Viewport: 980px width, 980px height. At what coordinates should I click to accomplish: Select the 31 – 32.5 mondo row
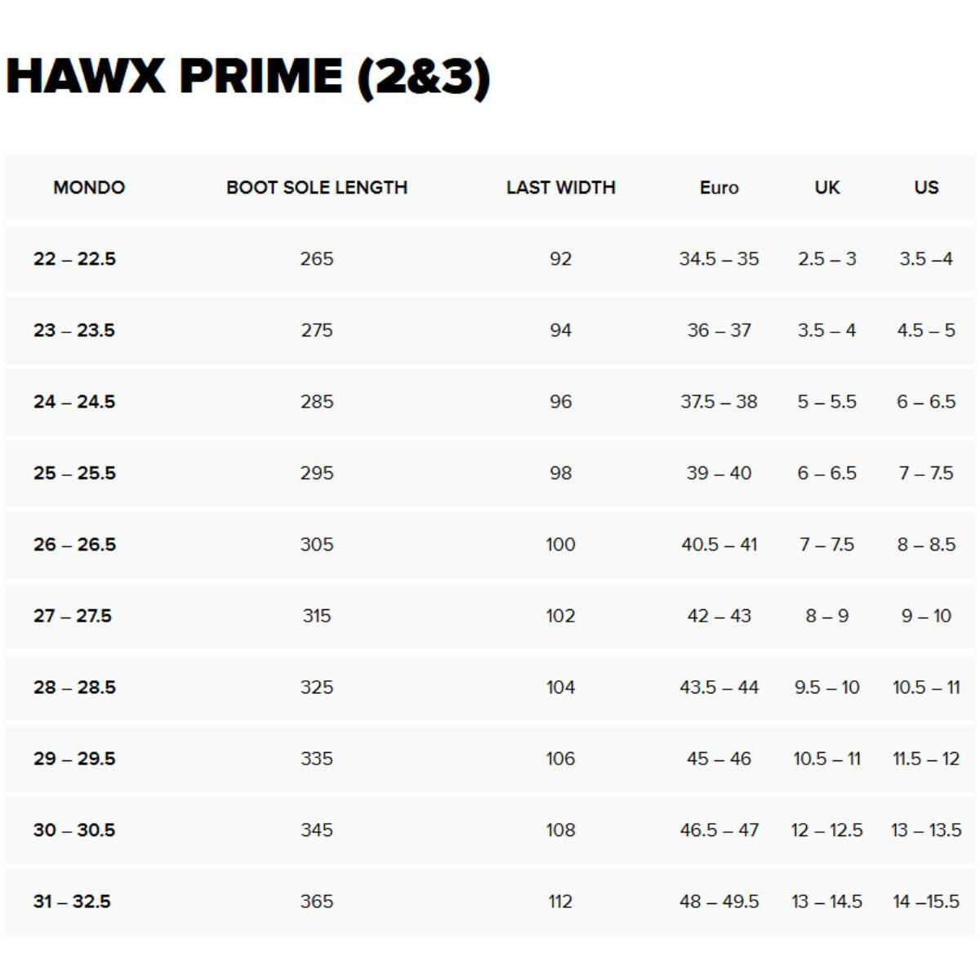(490, 902)
